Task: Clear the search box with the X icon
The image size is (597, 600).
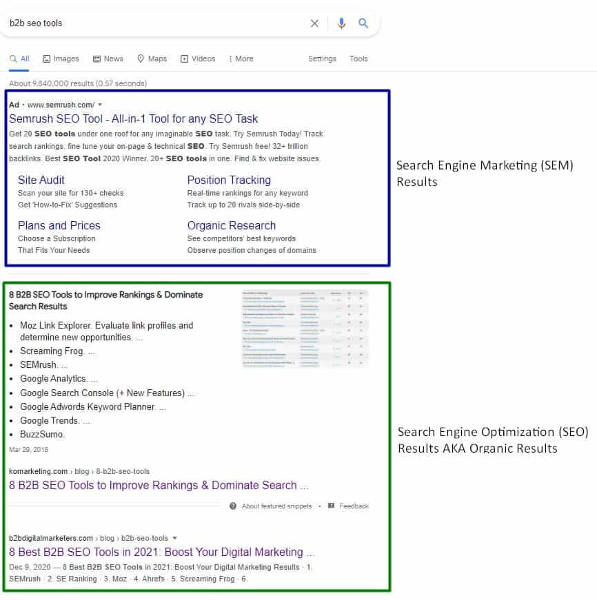Action: (314, 23)
